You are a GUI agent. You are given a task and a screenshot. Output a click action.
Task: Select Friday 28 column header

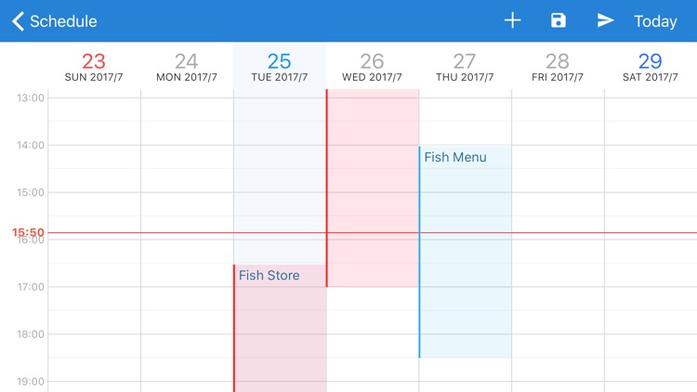pos(558,67)
